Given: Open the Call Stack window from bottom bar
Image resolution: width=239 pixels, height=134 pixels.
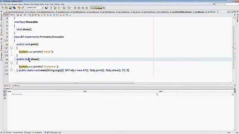Looking at the screenshot, I should [x=7, y=133].
